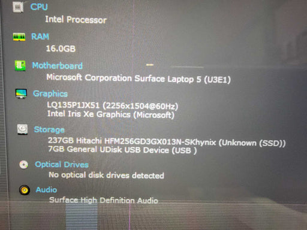Image resolution: width=307 pixels, height=230 pixels.
Task: Click the Optical Drives disc icon
Action: (23, 165)
